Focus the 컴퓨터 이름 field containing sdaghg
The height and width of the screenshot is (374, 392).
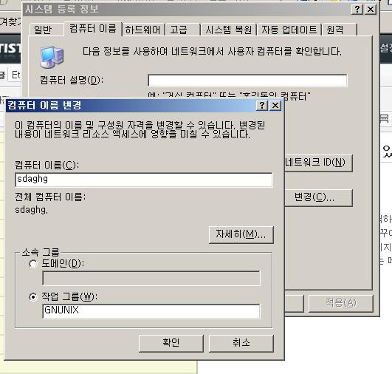point(144,180)
